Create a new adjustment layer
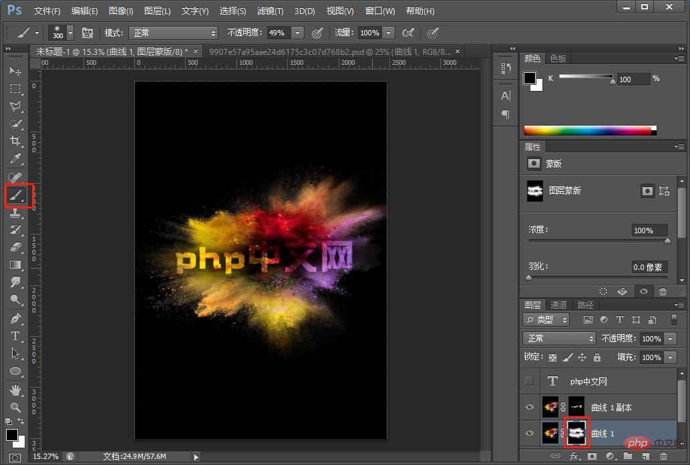690x465 pixels. [x=610, y=456]
